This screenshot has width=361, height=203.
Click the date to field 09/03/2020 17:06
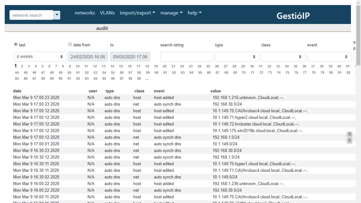(130, 57)
